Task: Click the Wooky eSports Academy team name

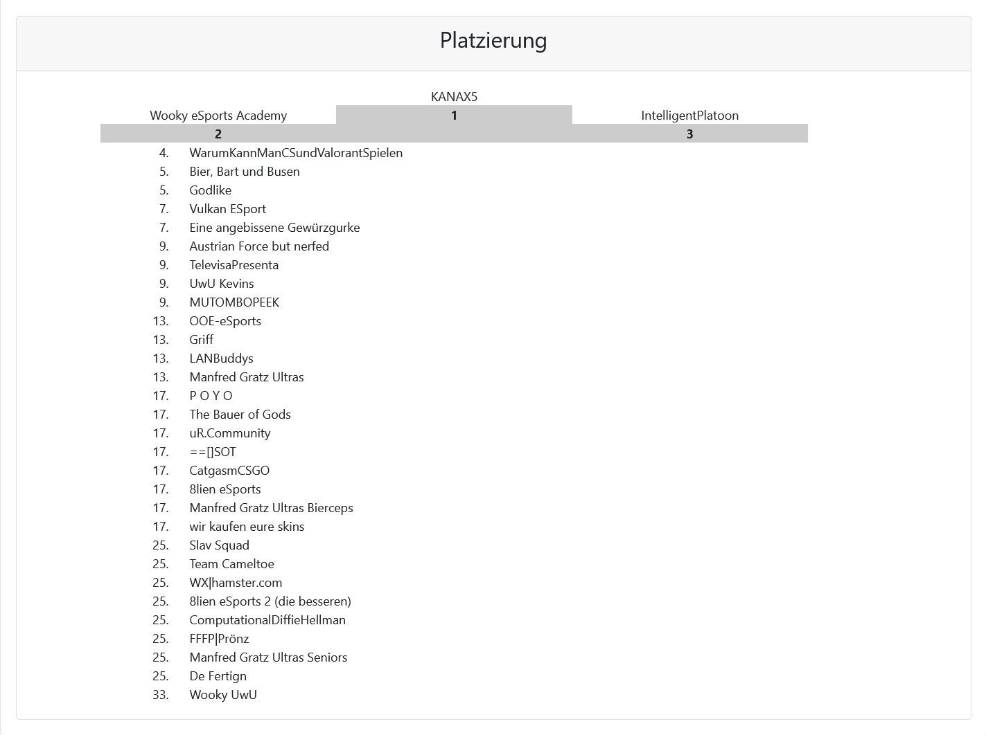Action: (x=218, y=116)
